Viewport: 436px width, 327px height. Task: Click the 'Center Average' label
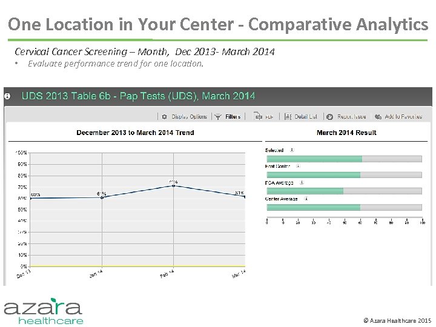282,199
